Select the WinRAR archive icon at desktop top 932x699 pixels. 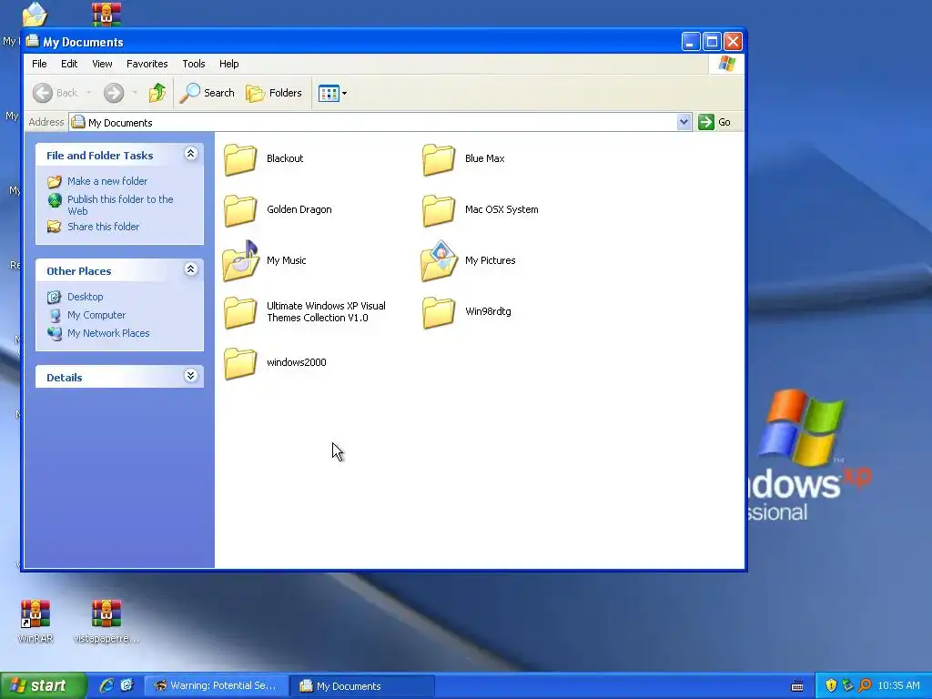(106, 15)
